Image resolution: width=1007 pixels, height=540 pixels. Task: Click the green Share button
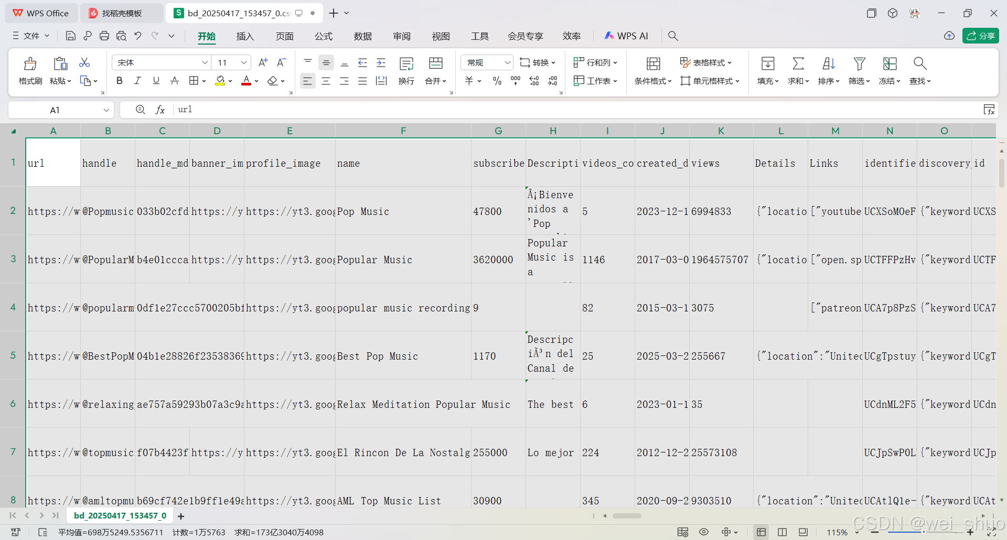pyautogui.click(x=981, y=36)
